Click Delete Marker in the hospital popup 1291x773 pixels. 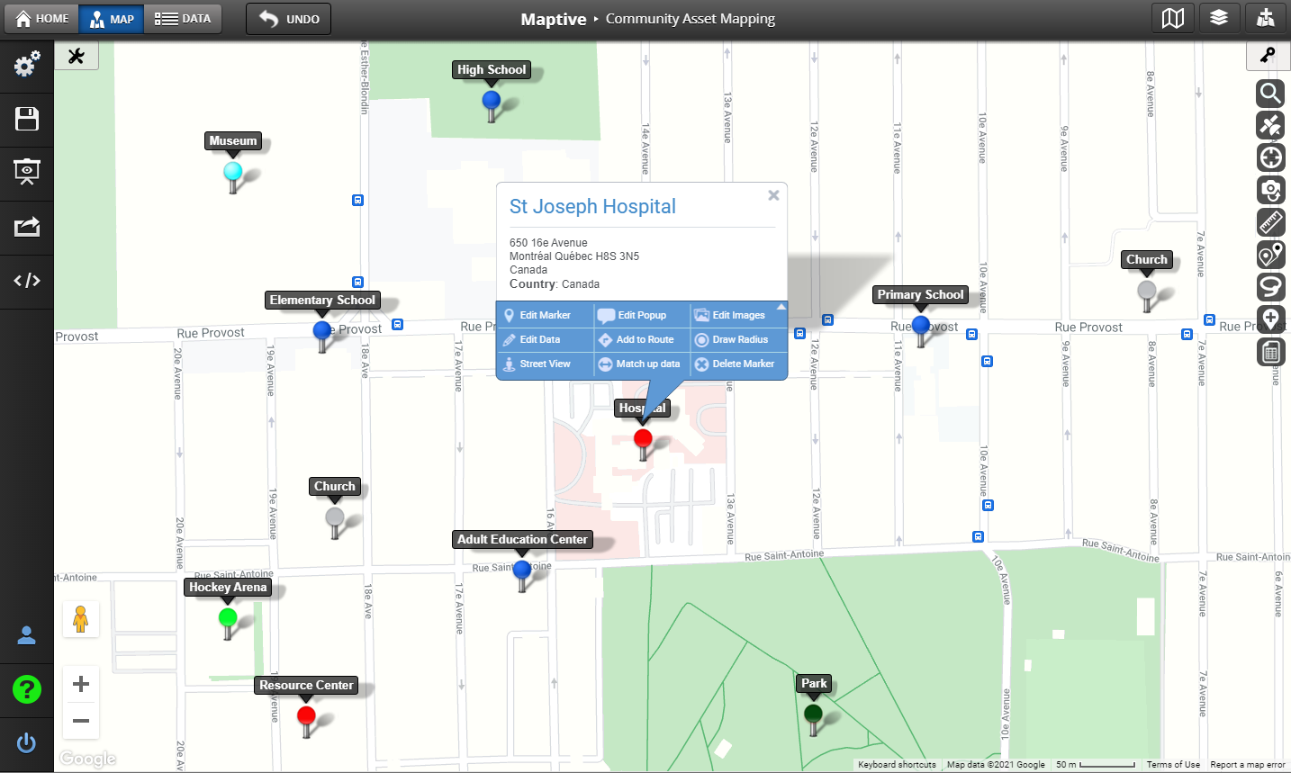click(742, 364)
